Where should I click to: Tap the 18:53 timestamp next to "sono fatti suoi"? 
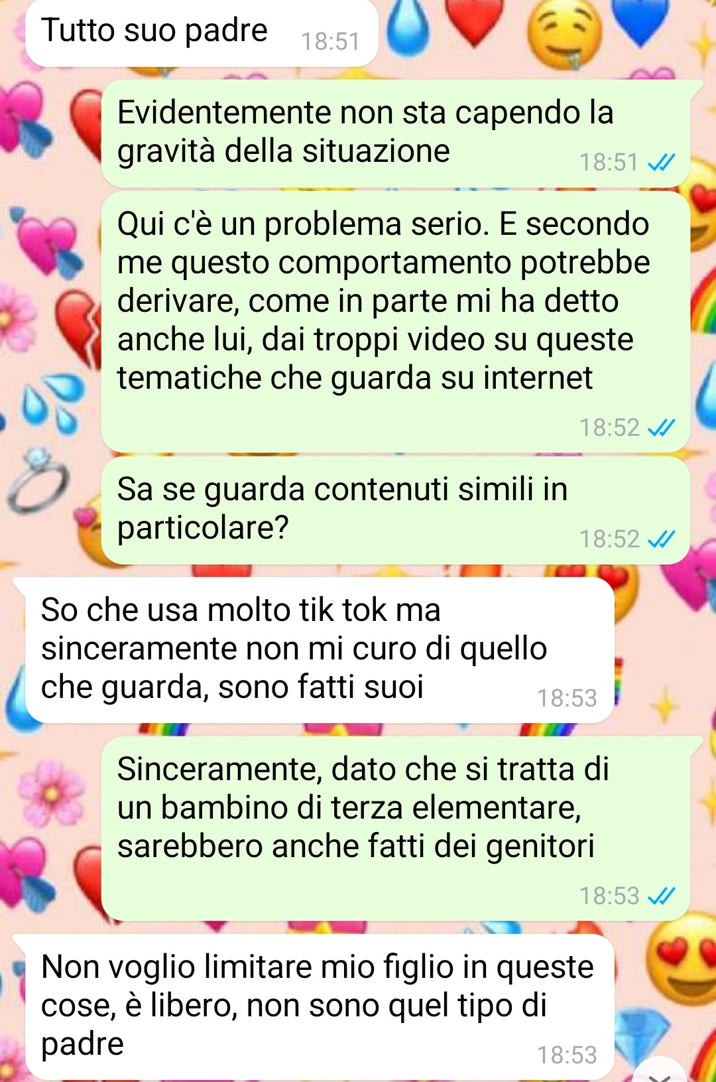pyautogui.click(x=567, y=699)
